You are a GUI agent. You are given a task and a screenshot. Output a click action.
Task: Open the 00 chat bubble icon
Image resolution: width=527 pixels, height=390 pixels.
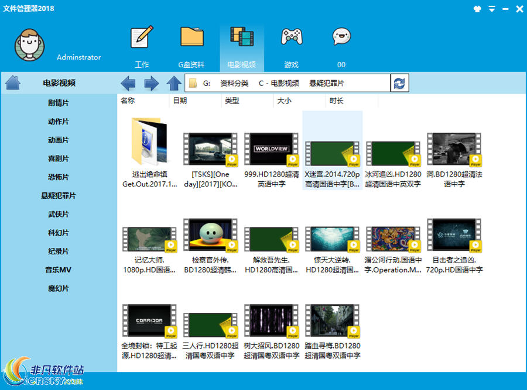341,37
